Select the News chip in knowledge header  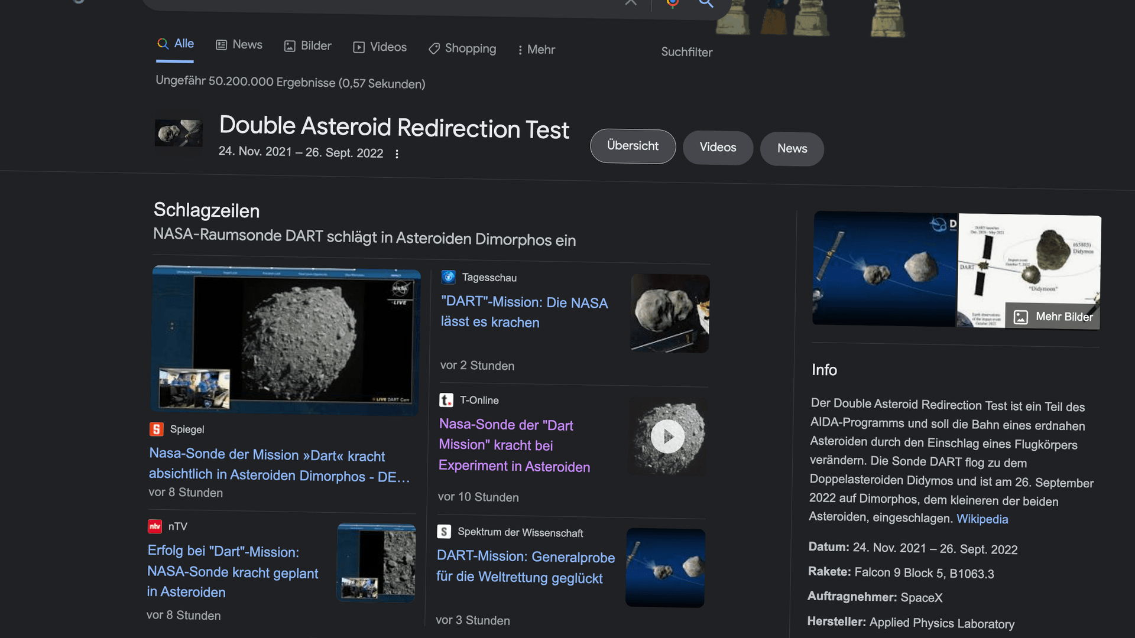click(792, 149)
